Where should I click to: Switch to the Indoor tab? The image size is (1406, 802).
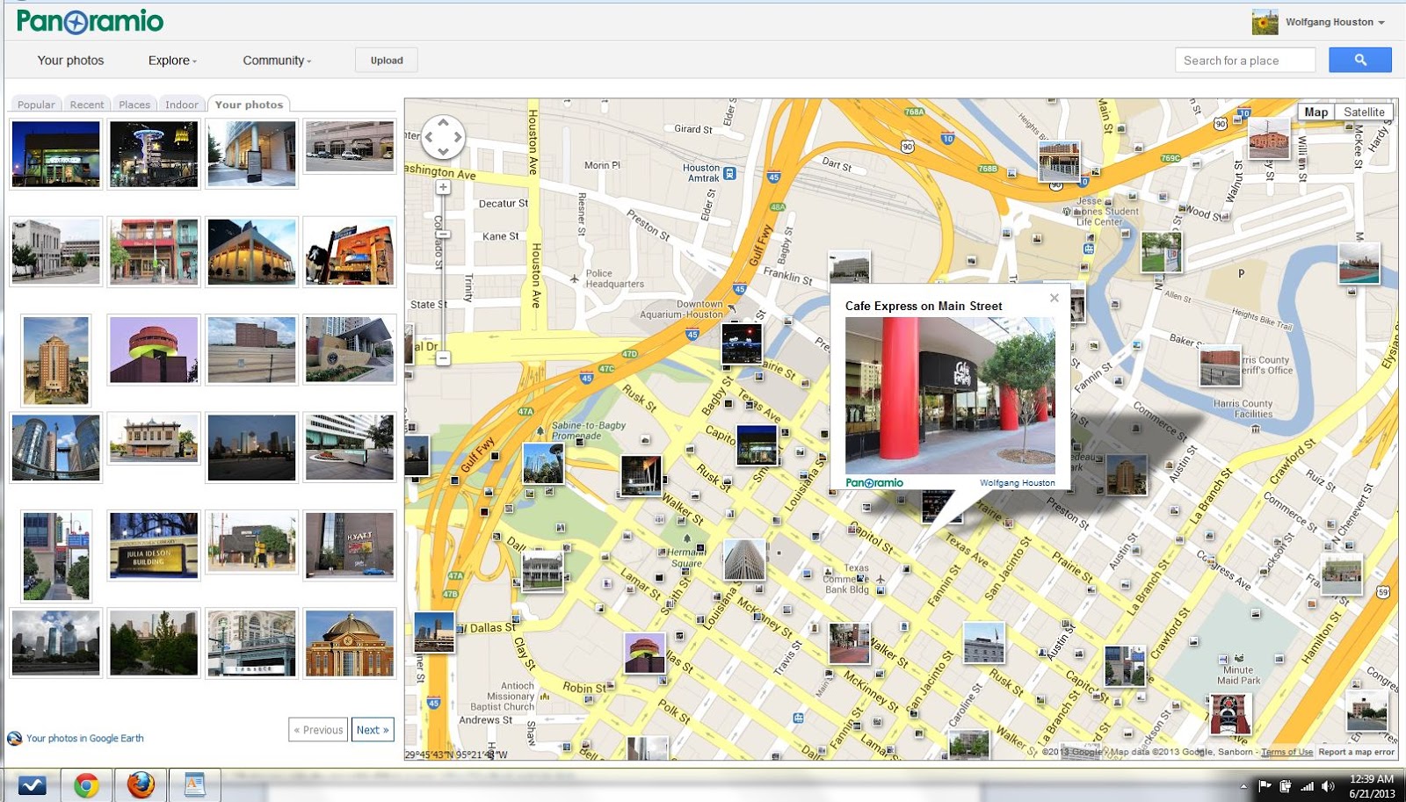pos(182,105)
